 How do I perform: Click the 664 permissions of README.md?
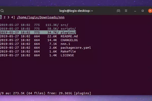(37, 36)
